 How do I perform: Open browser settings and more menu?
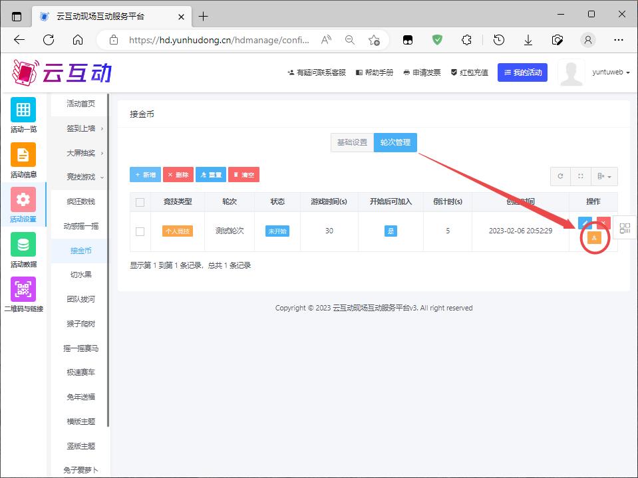pos(619,40)
